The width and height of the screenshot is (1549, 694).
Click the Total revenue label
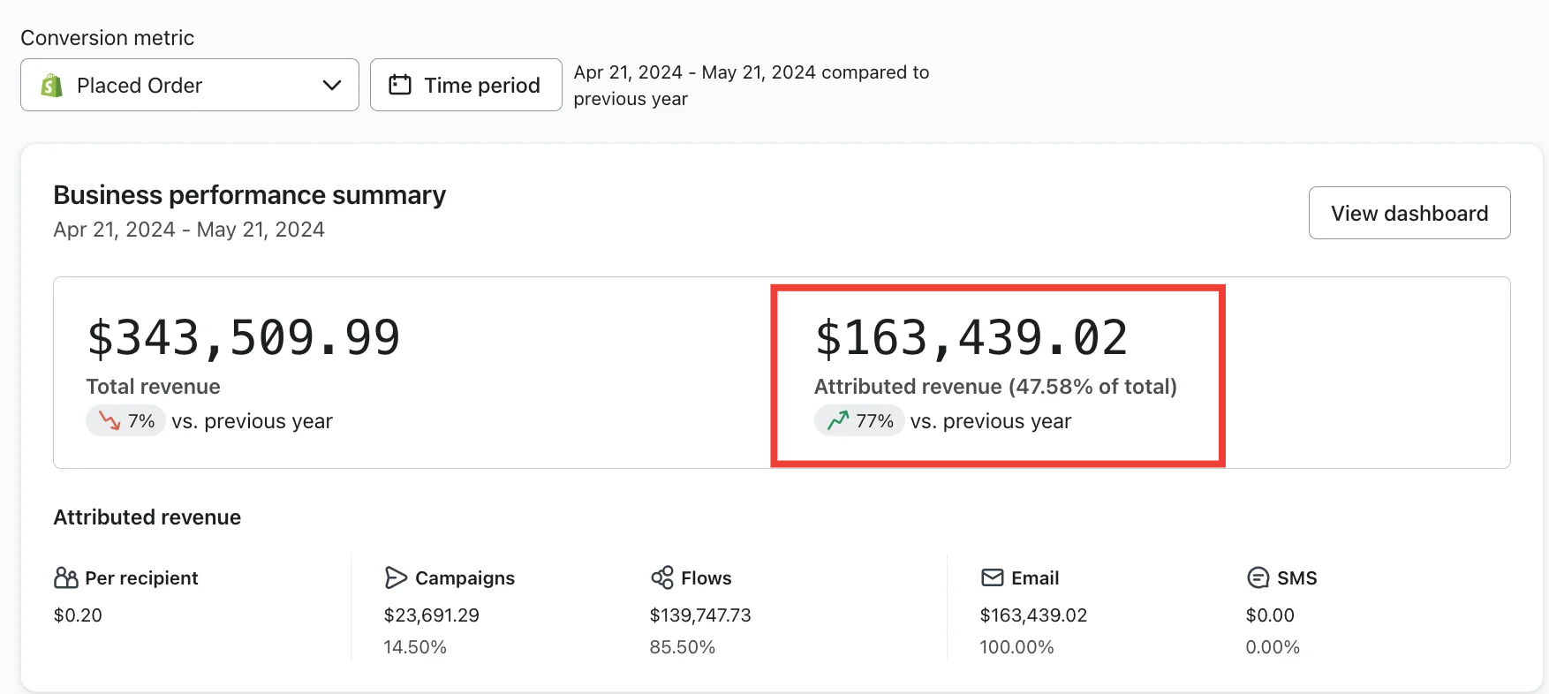pyautogui.click(x=154, y=387)
